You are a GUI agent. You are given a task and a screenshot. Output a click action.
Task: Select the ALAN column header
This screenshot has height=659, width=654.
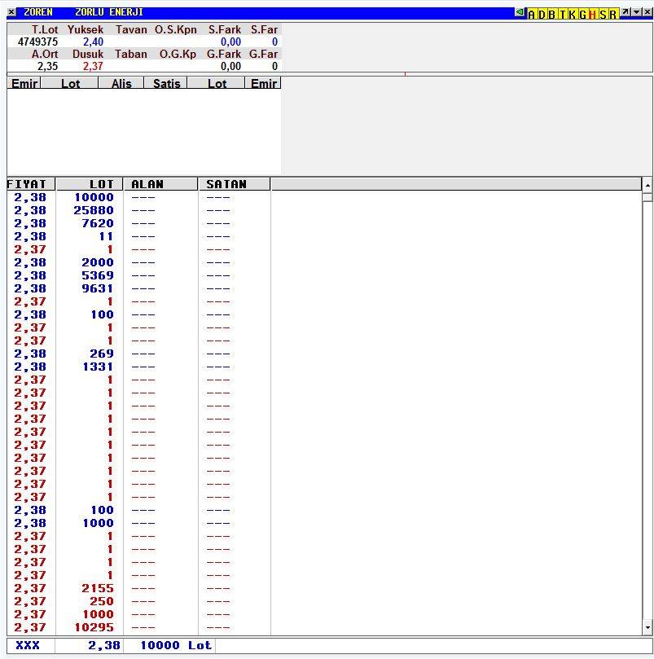click(160, 184)
